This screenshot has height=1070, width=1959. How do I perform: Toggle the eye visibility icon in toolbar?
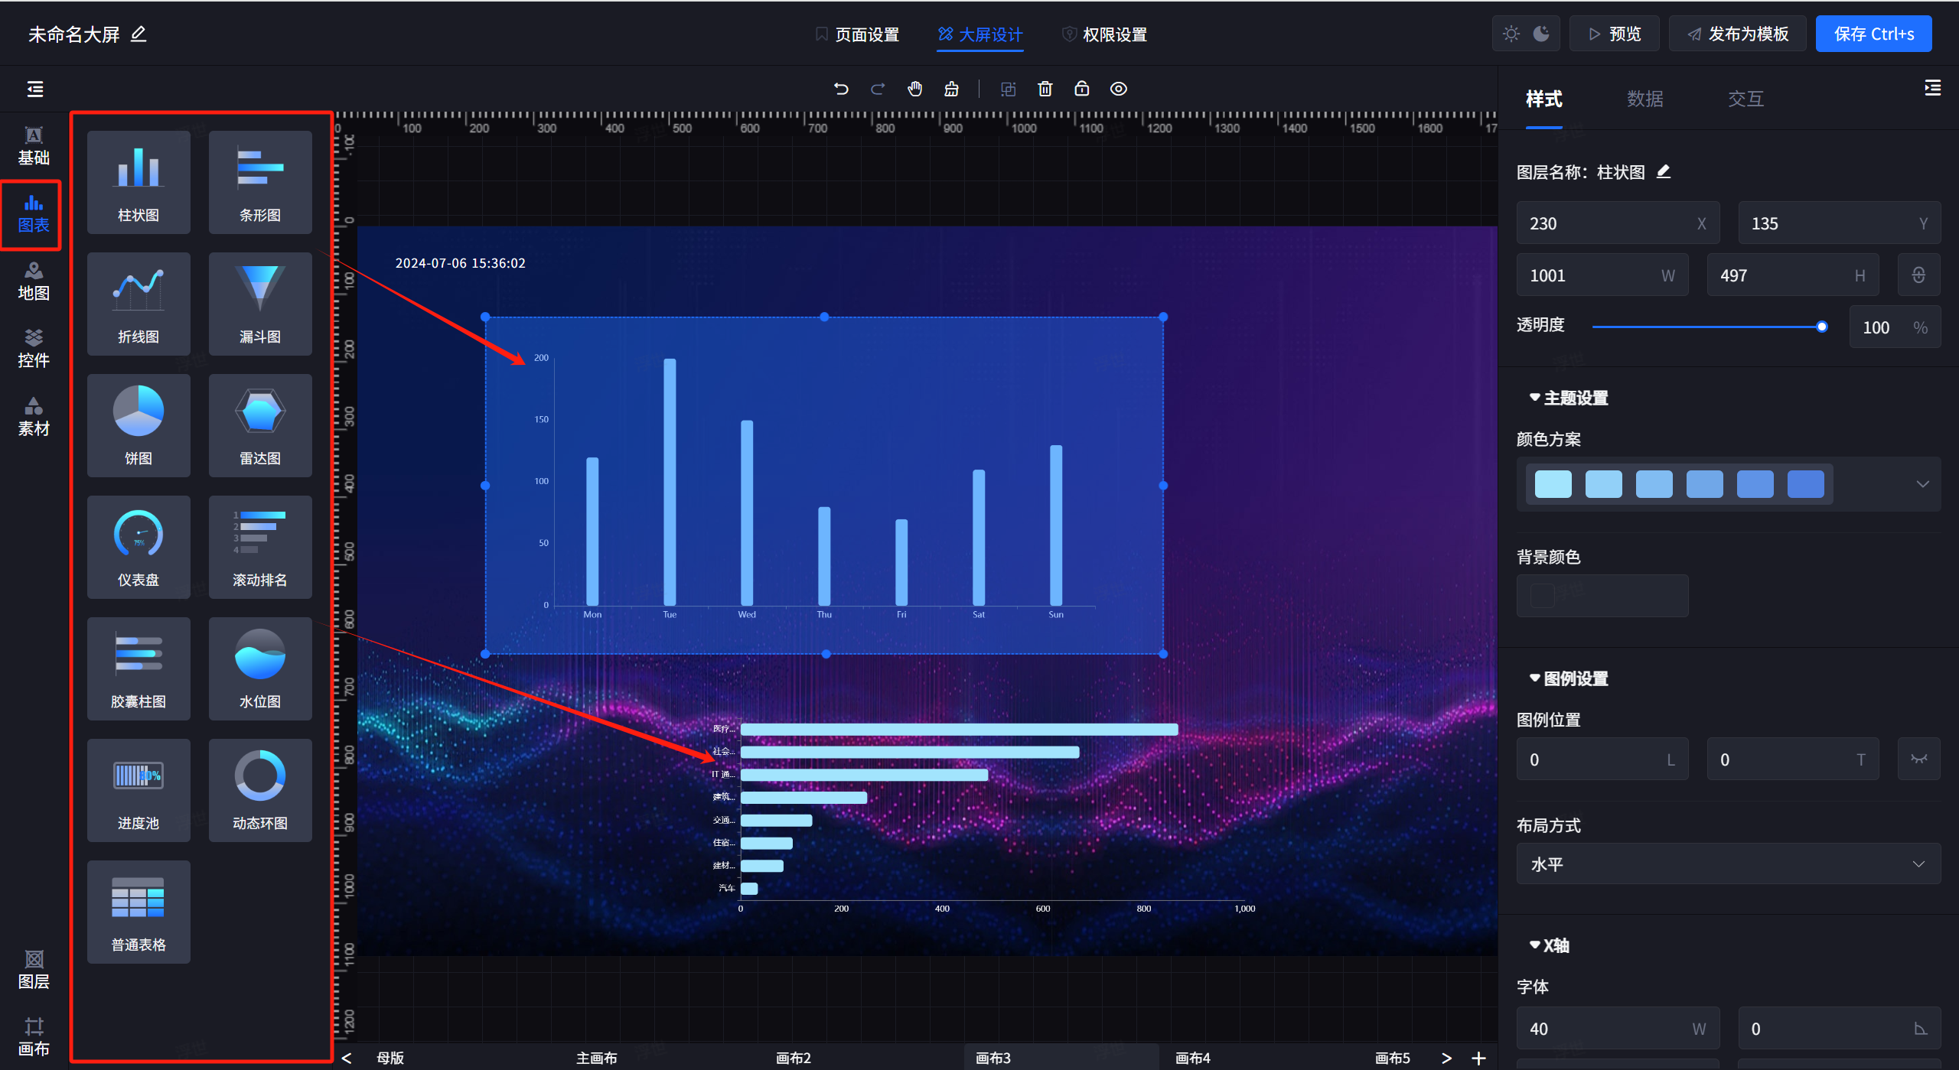point(1118,89)
